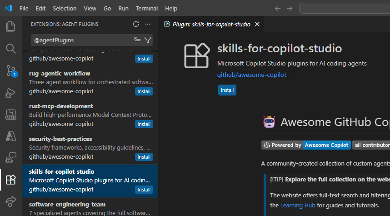Open github/awesome-copilot link in details header

pyautogui.click(x=252, y=75)
